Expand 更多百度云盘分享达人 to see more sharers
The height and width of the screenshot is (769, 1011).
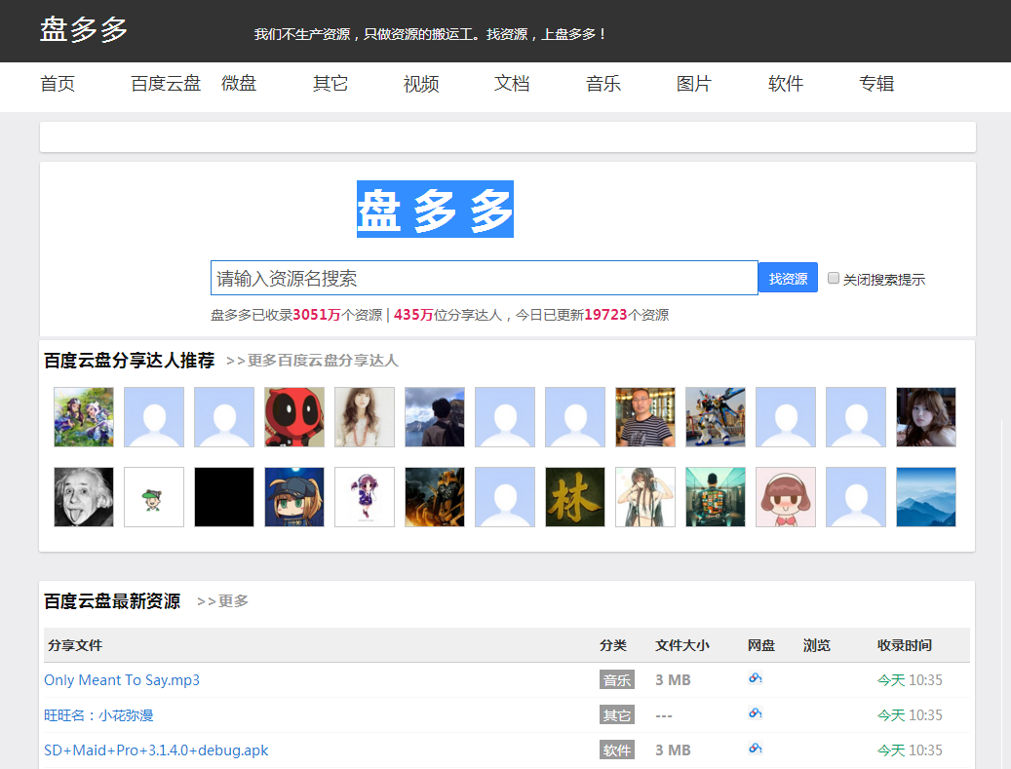322,361
